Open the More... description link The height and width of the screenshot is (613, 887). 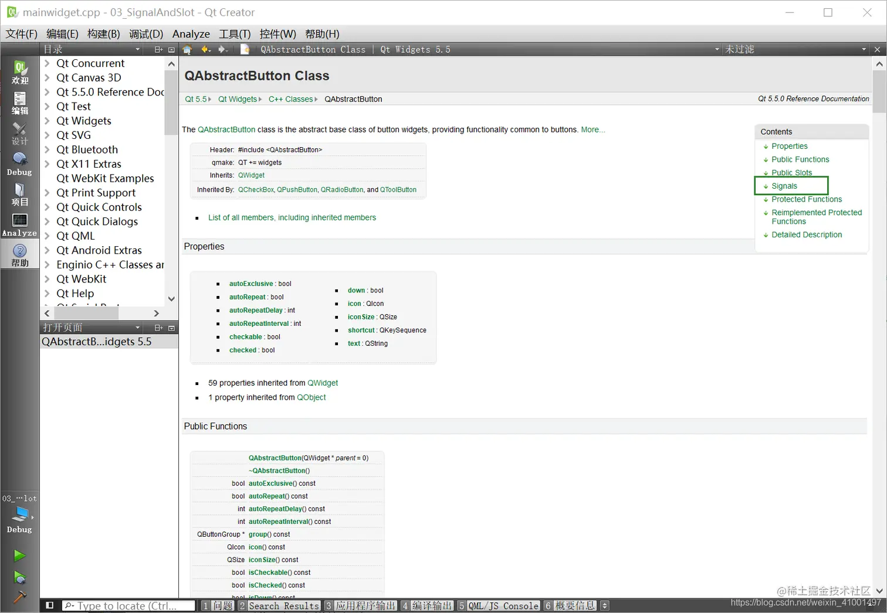pos(593,130)
